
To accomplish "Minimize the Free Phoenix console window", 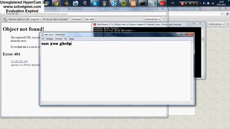I will (189, 24).
